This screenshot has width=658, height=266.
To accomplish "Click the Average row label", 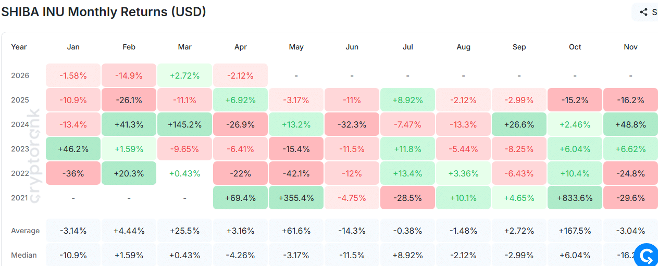I will click(x=25, y=231).
